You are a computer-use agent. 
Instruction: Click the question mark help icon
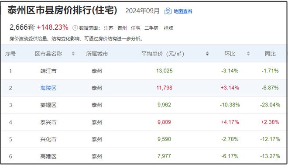75,28
